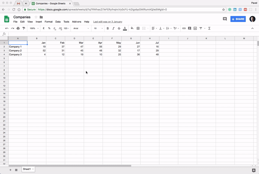This screenshot has width=259, height=174.
Task: Increase decimal places icon
Action: pos(60,28)
